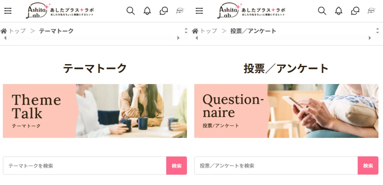This screenshot has width=383, height=185.
Task: Open hamburger menu on Questionnaire page
Action: (199, 11)
